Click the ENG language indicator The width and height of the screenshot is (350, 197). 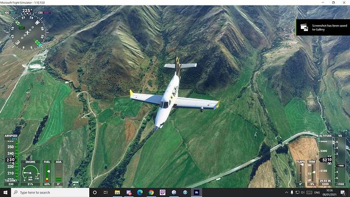317,192
